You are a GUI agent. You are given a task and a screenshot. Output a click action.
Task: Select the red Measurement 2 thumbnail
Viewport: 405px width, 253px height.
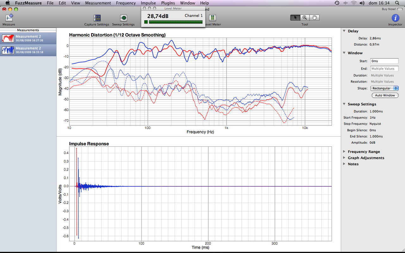(x=8, y=39)
